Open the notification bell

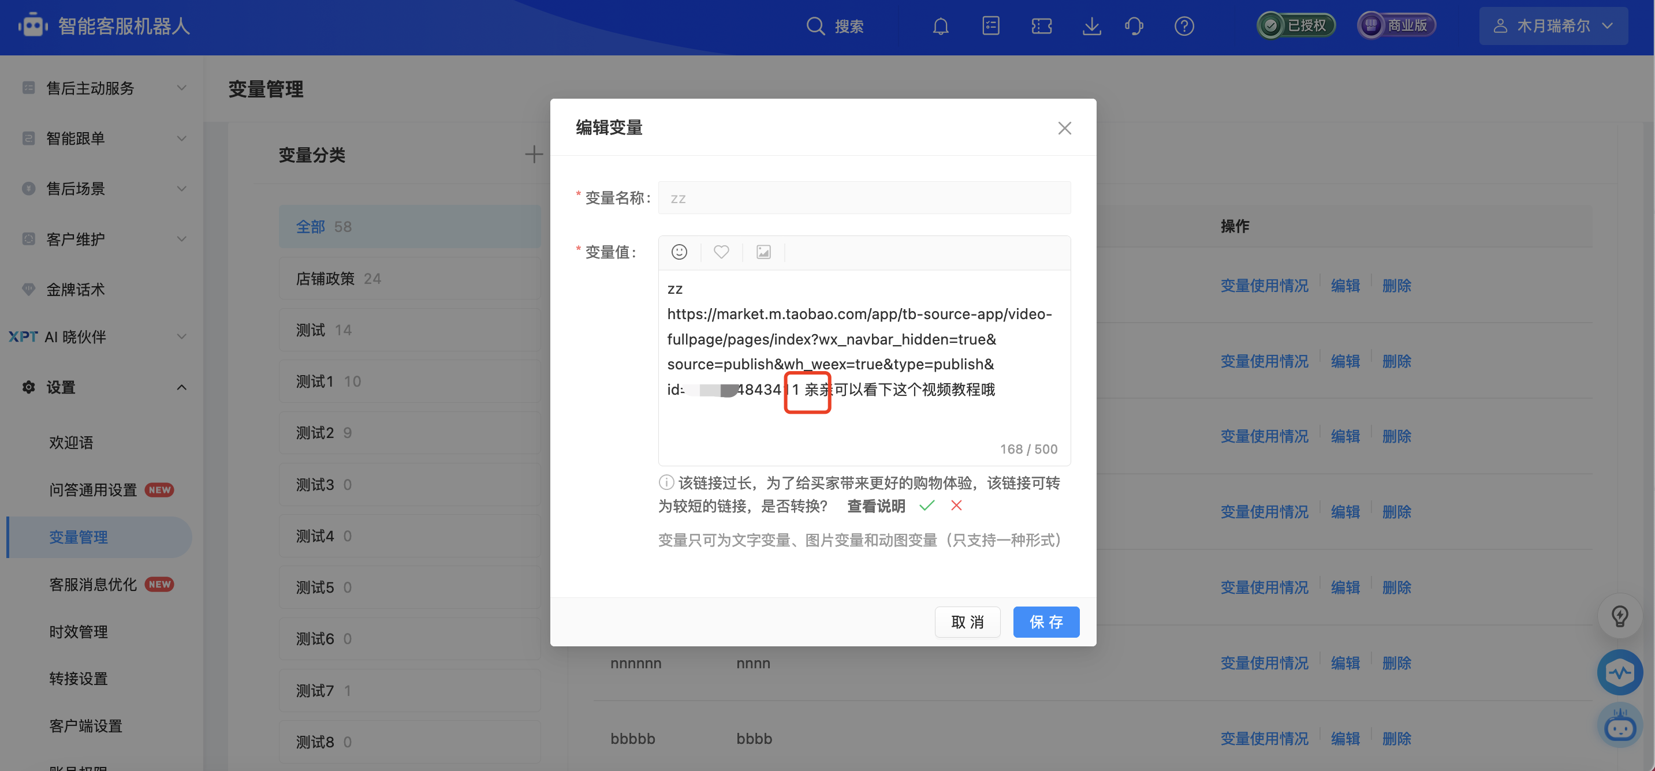(x=941, y=27)
